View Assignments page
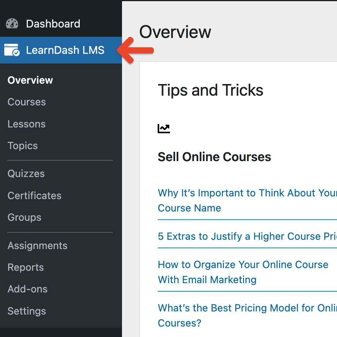This screenshot has height=337, width=337. (x=38, y=246)
